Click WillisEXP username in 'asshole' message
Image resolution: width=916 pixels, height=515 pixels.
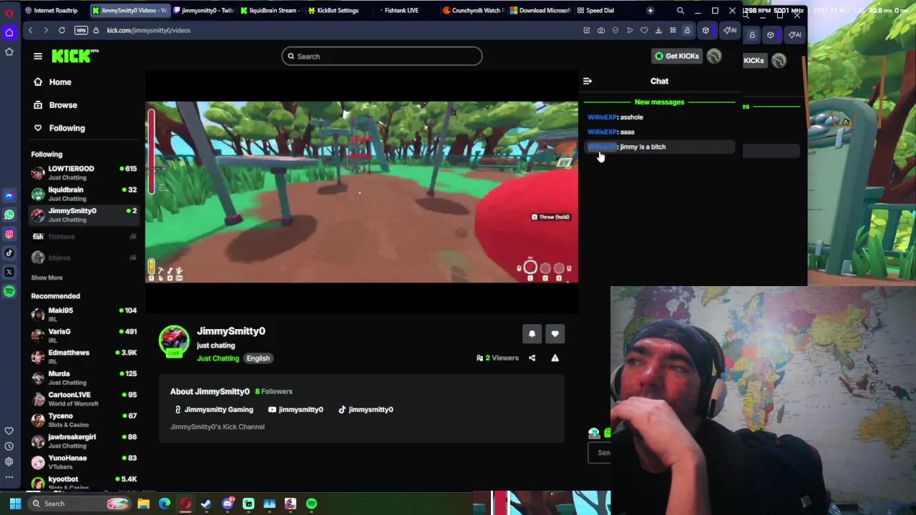point(602,117)
